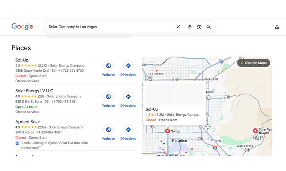Get directions to Solar Energy LV LLC

128,97
